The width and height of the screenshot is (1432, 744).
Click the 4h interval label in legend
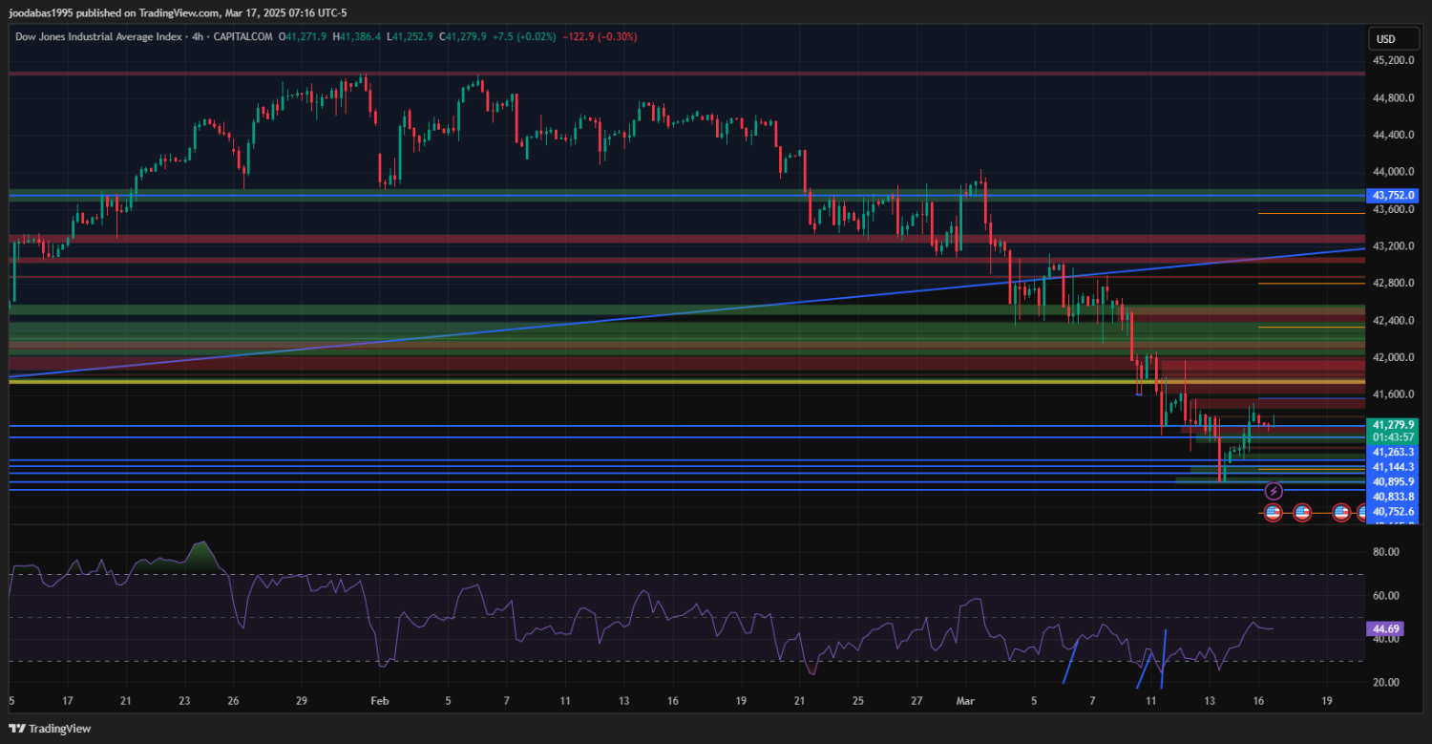coord(197,36)
